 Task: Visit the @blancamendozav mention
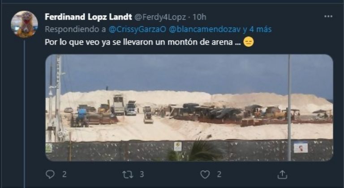coord(205,29)
